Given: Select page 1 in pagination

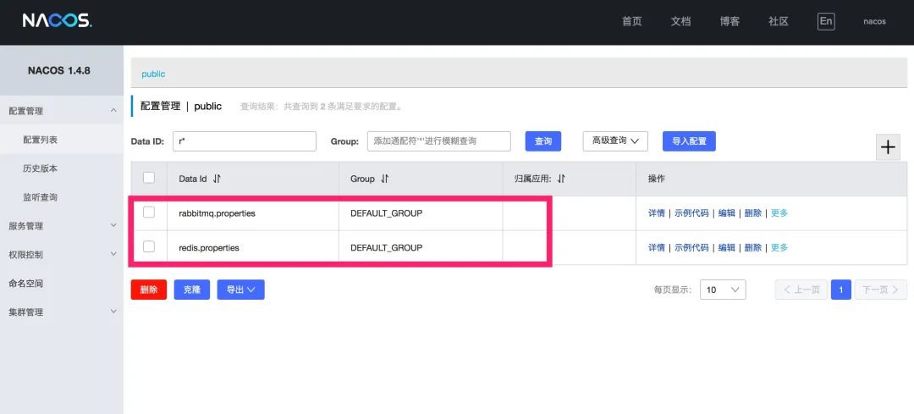Looking at the screenshot, I should 841,290.
